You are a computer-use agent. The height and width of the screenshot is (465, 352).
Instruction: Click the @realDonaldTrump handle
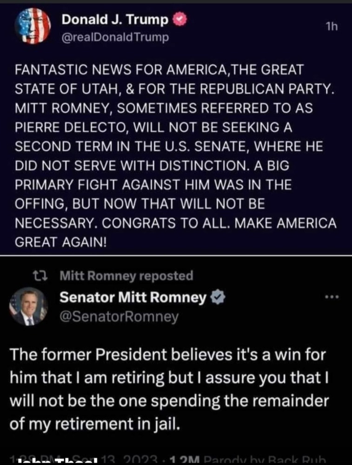point(116,37)
